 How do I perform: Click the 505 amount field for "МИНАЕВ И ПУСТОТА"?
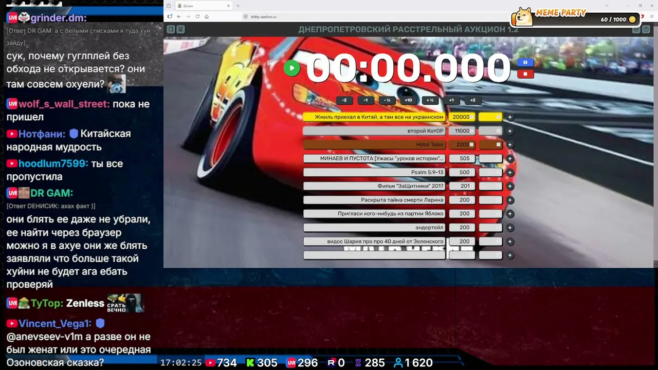tap(462, 159)
